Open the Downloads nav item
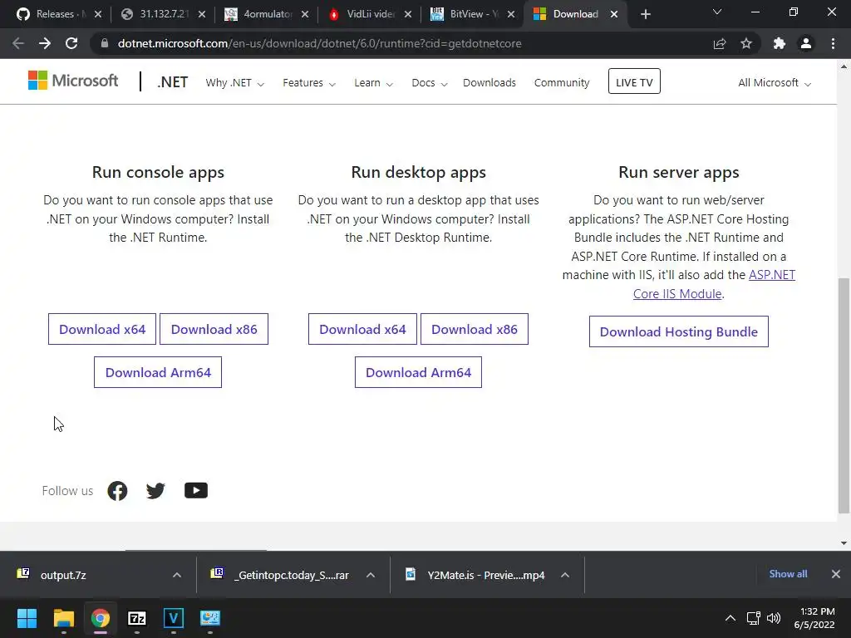The width and height of the screenshot is (851, 638). point(489,83)
